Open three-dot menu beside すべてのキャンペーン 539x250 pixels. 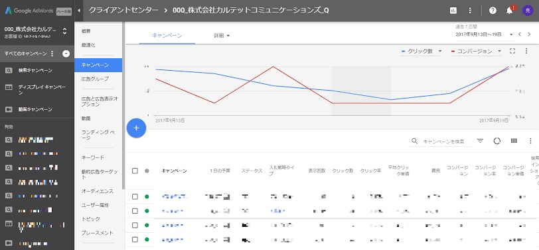[x=52, y=54]
